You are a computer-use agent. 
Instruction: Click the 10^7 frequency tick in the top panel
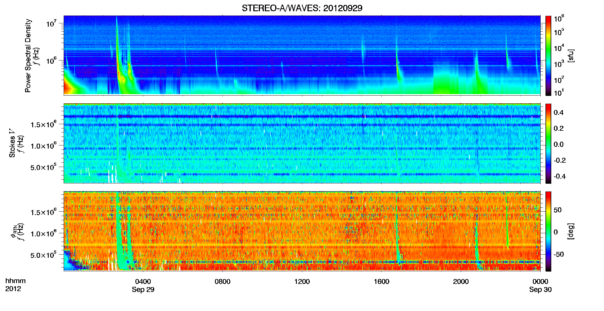click(x=51, y=23)
